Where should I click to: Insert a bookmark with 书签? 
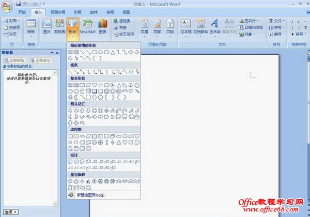click(120, 28)
